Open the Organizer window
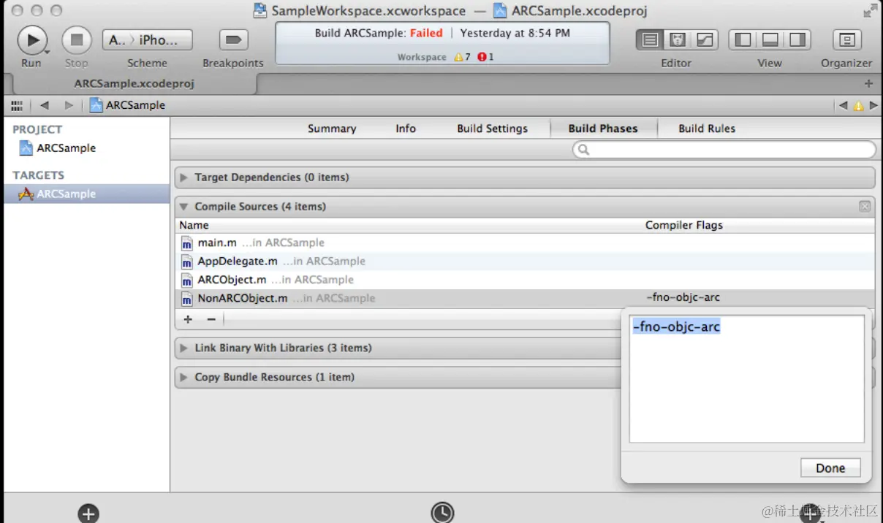 (846, 40)
